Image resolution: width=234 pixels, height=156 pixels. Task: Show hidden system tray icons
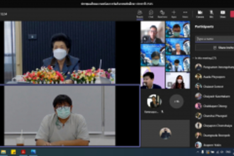tap(198, 152)
